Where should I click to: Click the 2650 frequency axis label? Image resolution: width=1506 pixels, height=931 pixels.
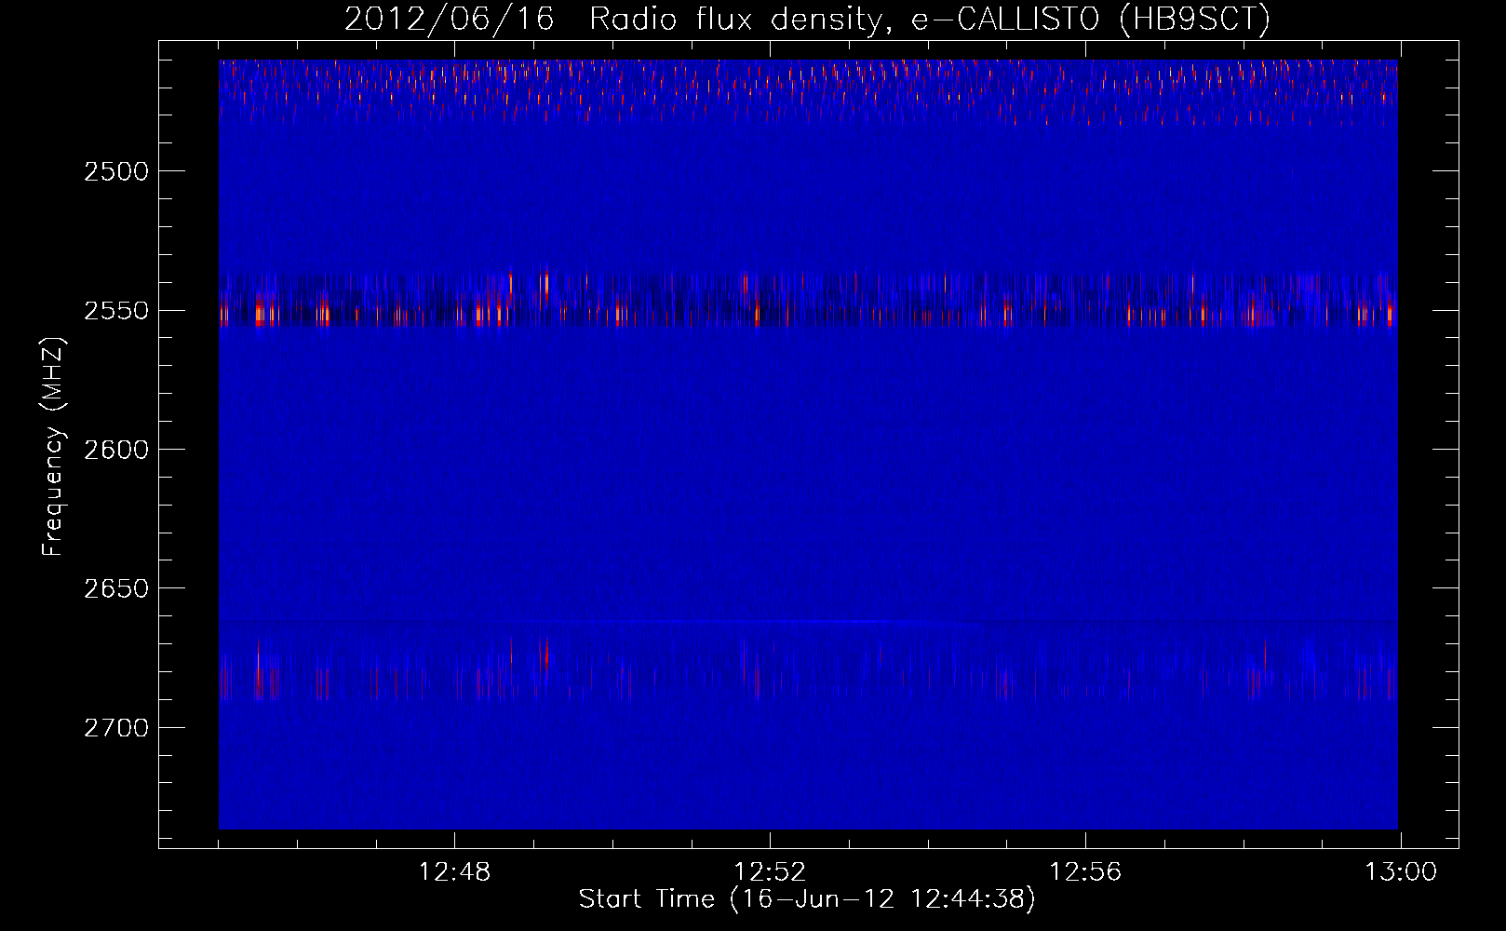115,588
